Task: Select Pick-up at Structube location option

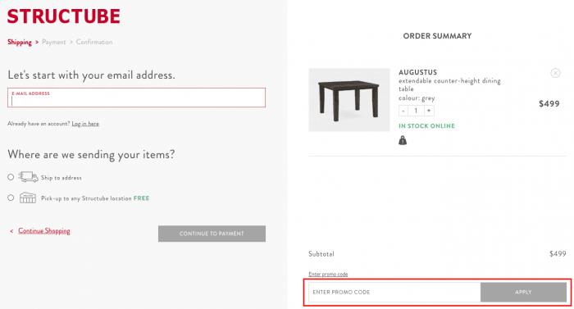Action: click(x=11, y=198)
